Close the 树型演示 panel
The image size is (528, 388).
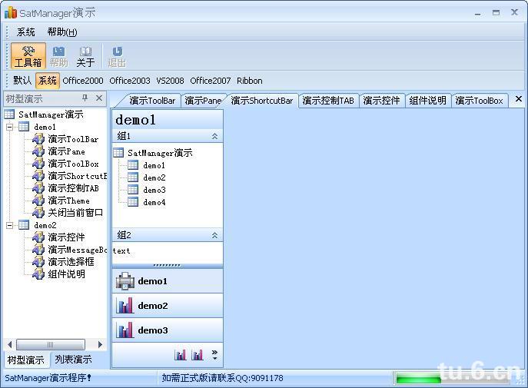tap(99, 98)
